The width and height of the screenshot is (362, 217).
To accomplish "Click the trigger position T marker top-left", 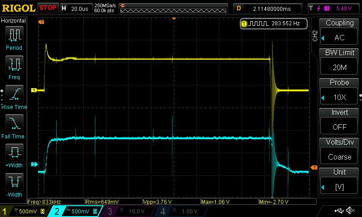I will pyautogui.click(x=41, y=22).
